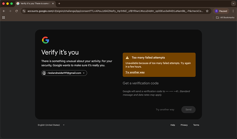Click the Get a verification code heading
The height and width of the screenshot is (139, 237).
click(x=140, y=83)
